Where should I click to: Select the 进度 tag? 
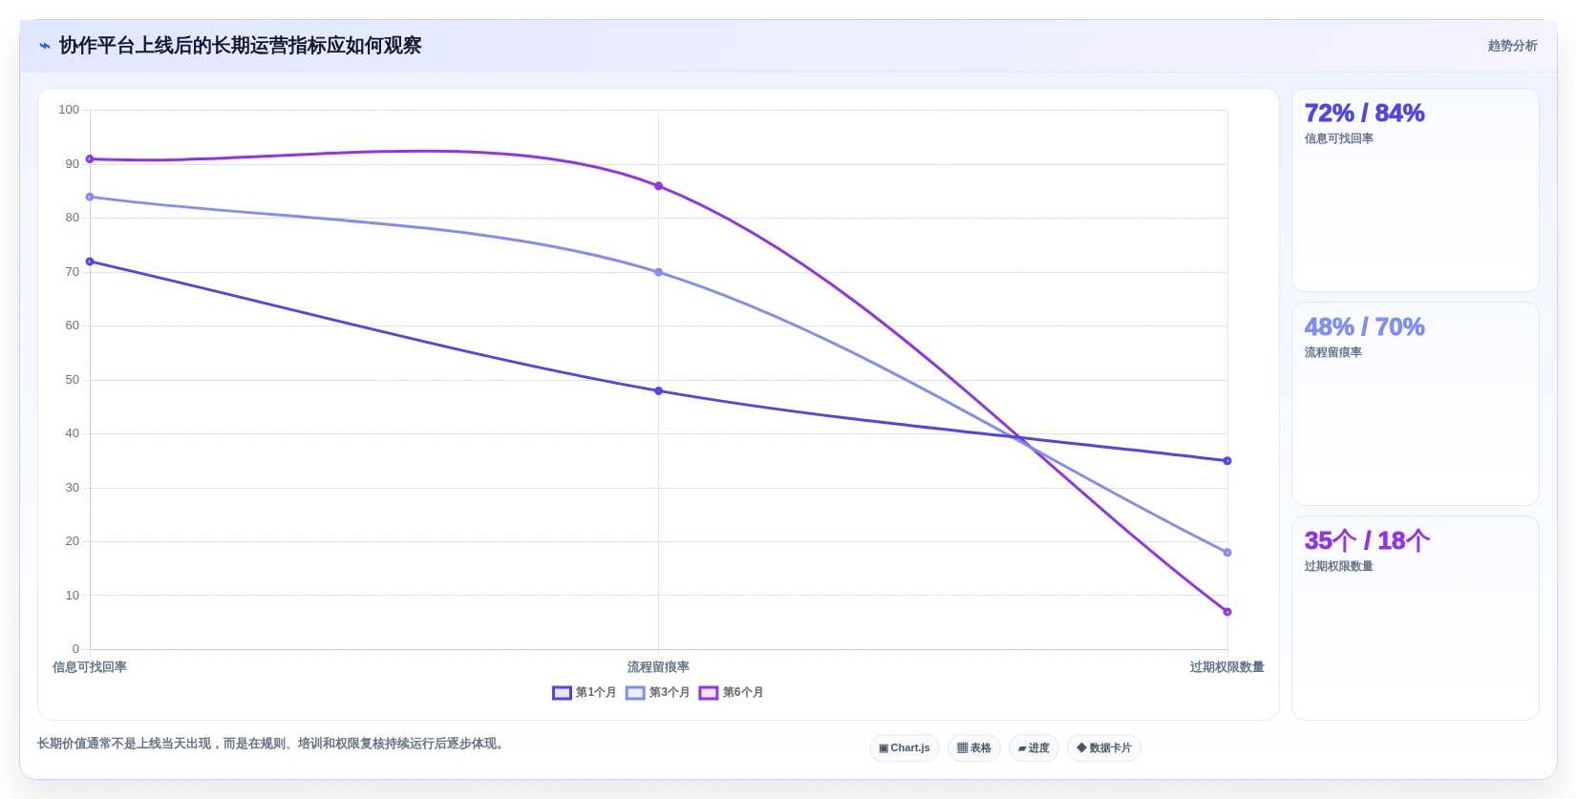1034,748
